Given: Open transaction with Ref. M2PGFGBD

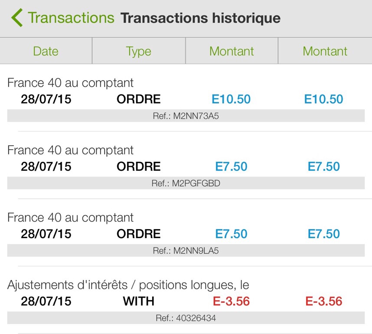Looking at the screenshot, I should pyautogui.click(x=186, y=183).
